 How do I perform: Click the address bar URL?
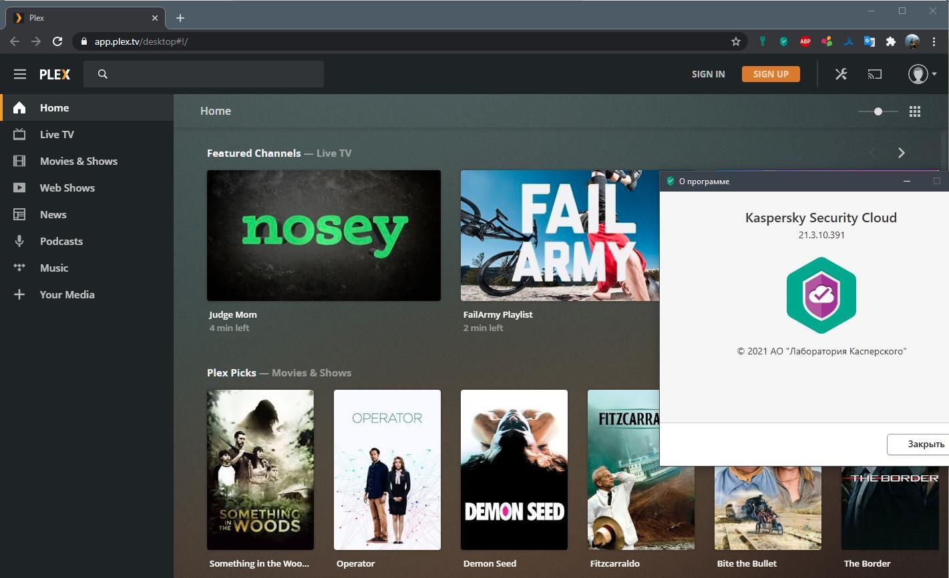[x=141, y=41]
